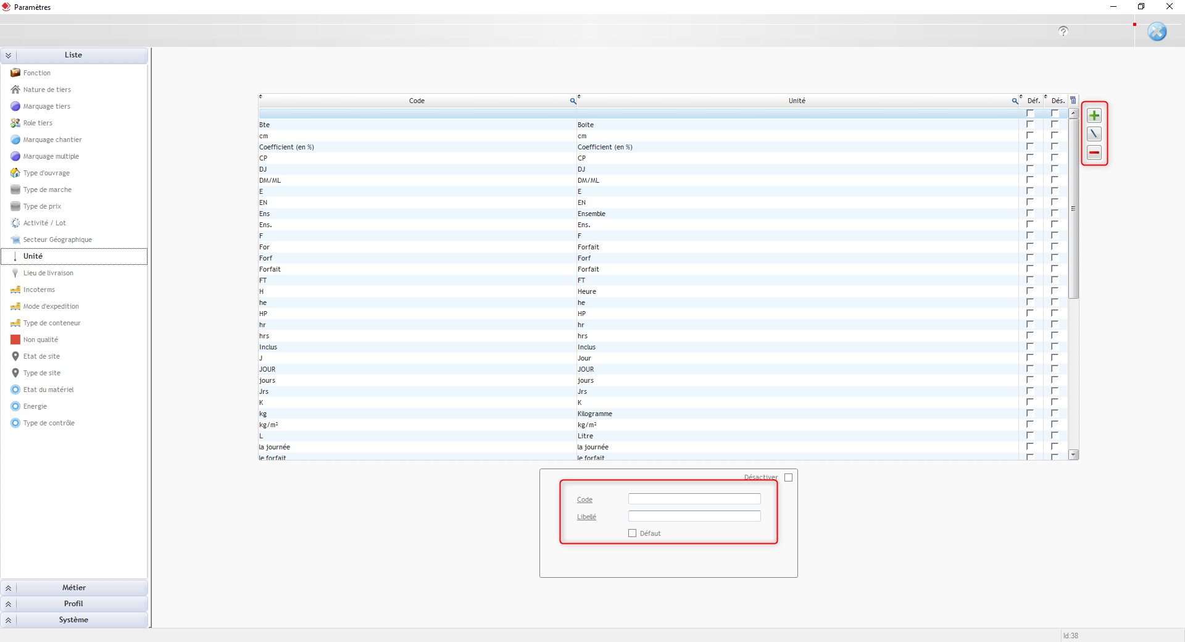The width and height of the screenshot is (1185, 642).
Task: Click the edit pencil icon
Action: [x=1094, y=134]
